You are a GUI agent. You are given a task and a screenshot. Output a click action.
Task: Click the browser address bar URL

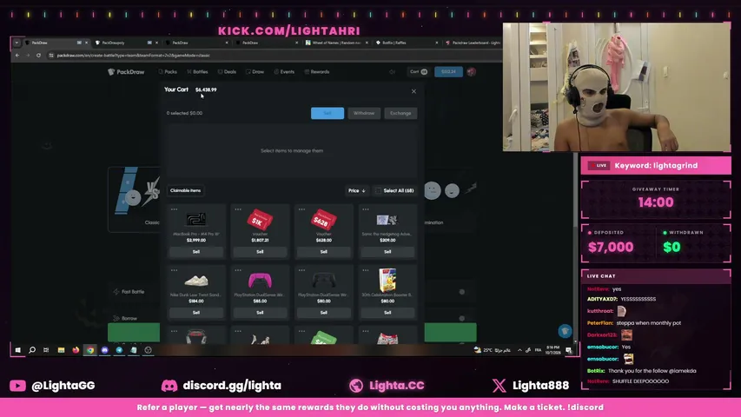pyautogui.click(x=133, y=56)
